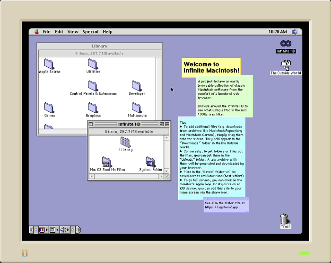Click the control strip left scroll arrow
Viewport: 331px width, 263px height.
point(36,230)
